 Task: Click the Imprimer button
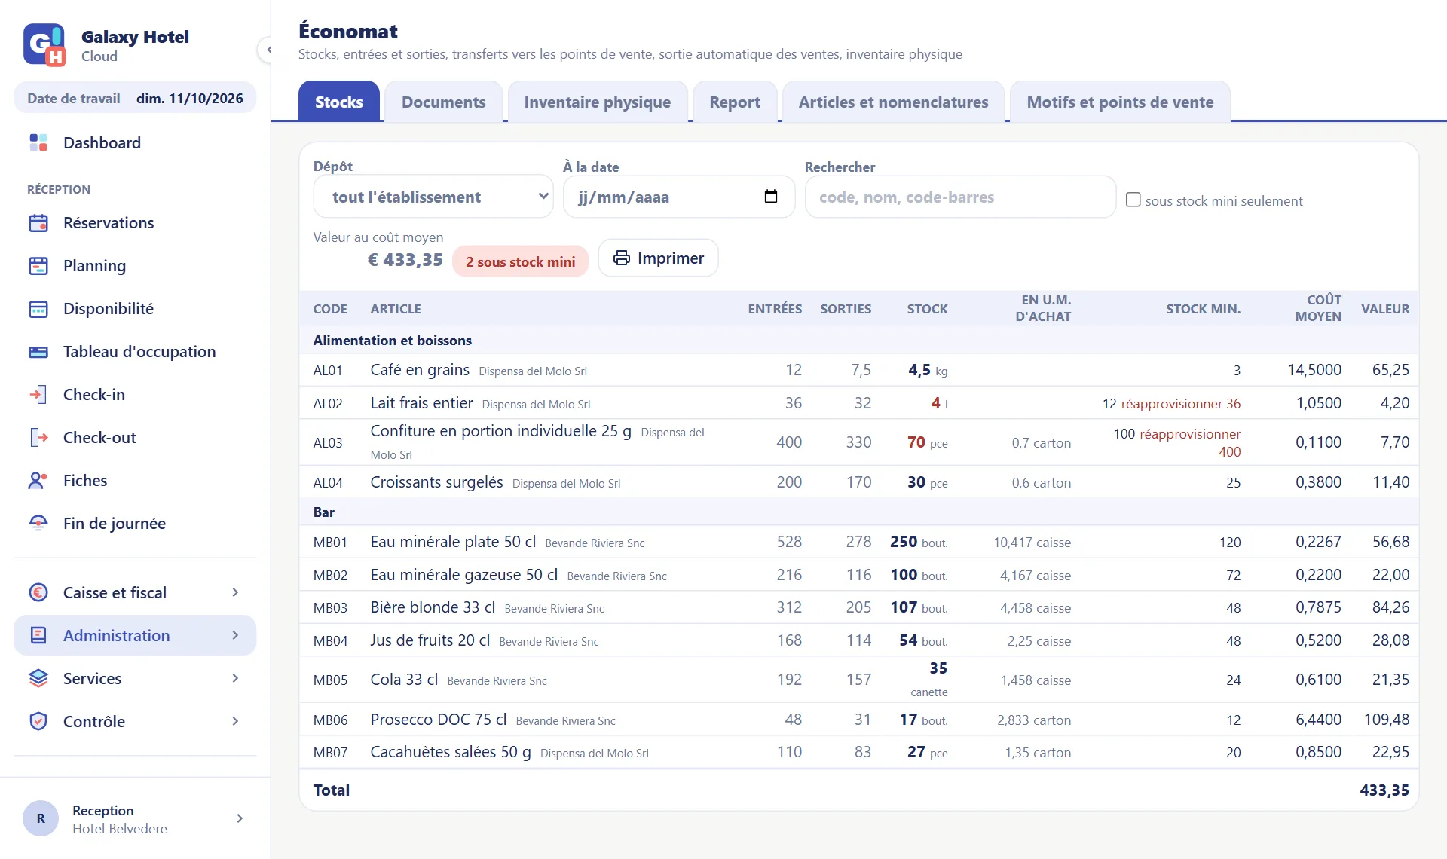(x=658, y=258)
